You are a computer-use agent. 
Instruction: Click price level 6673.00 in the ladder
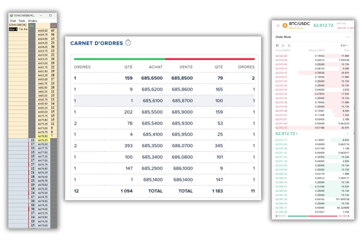coord(42,226)
